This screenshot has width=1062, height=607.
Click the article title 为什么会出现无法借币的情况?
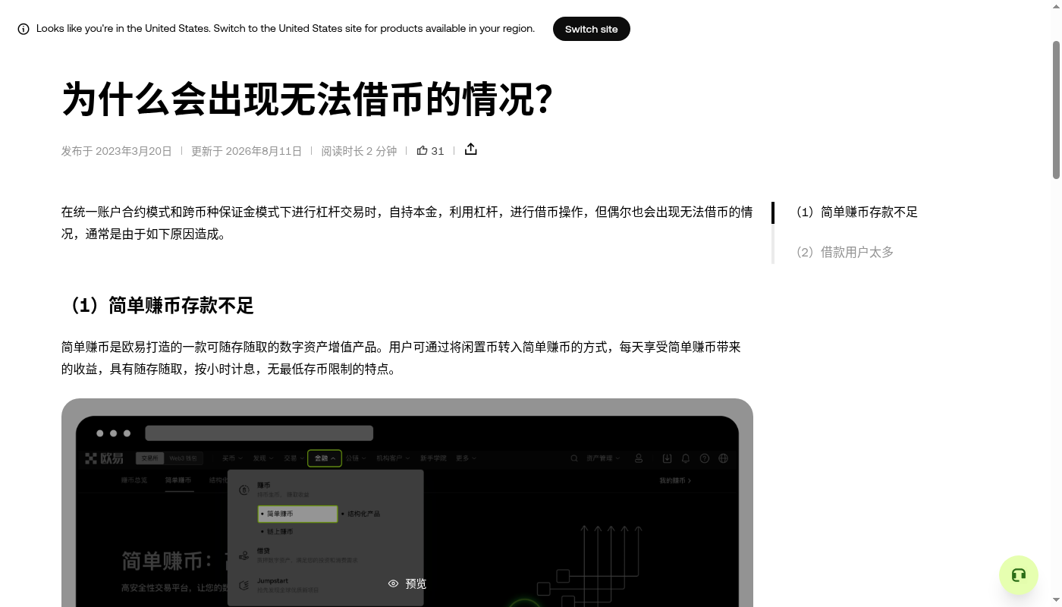click(307, 99)
